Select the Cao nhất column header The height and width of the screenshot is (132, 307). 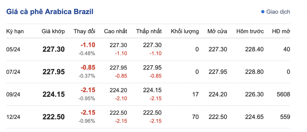tap(116, 31)
